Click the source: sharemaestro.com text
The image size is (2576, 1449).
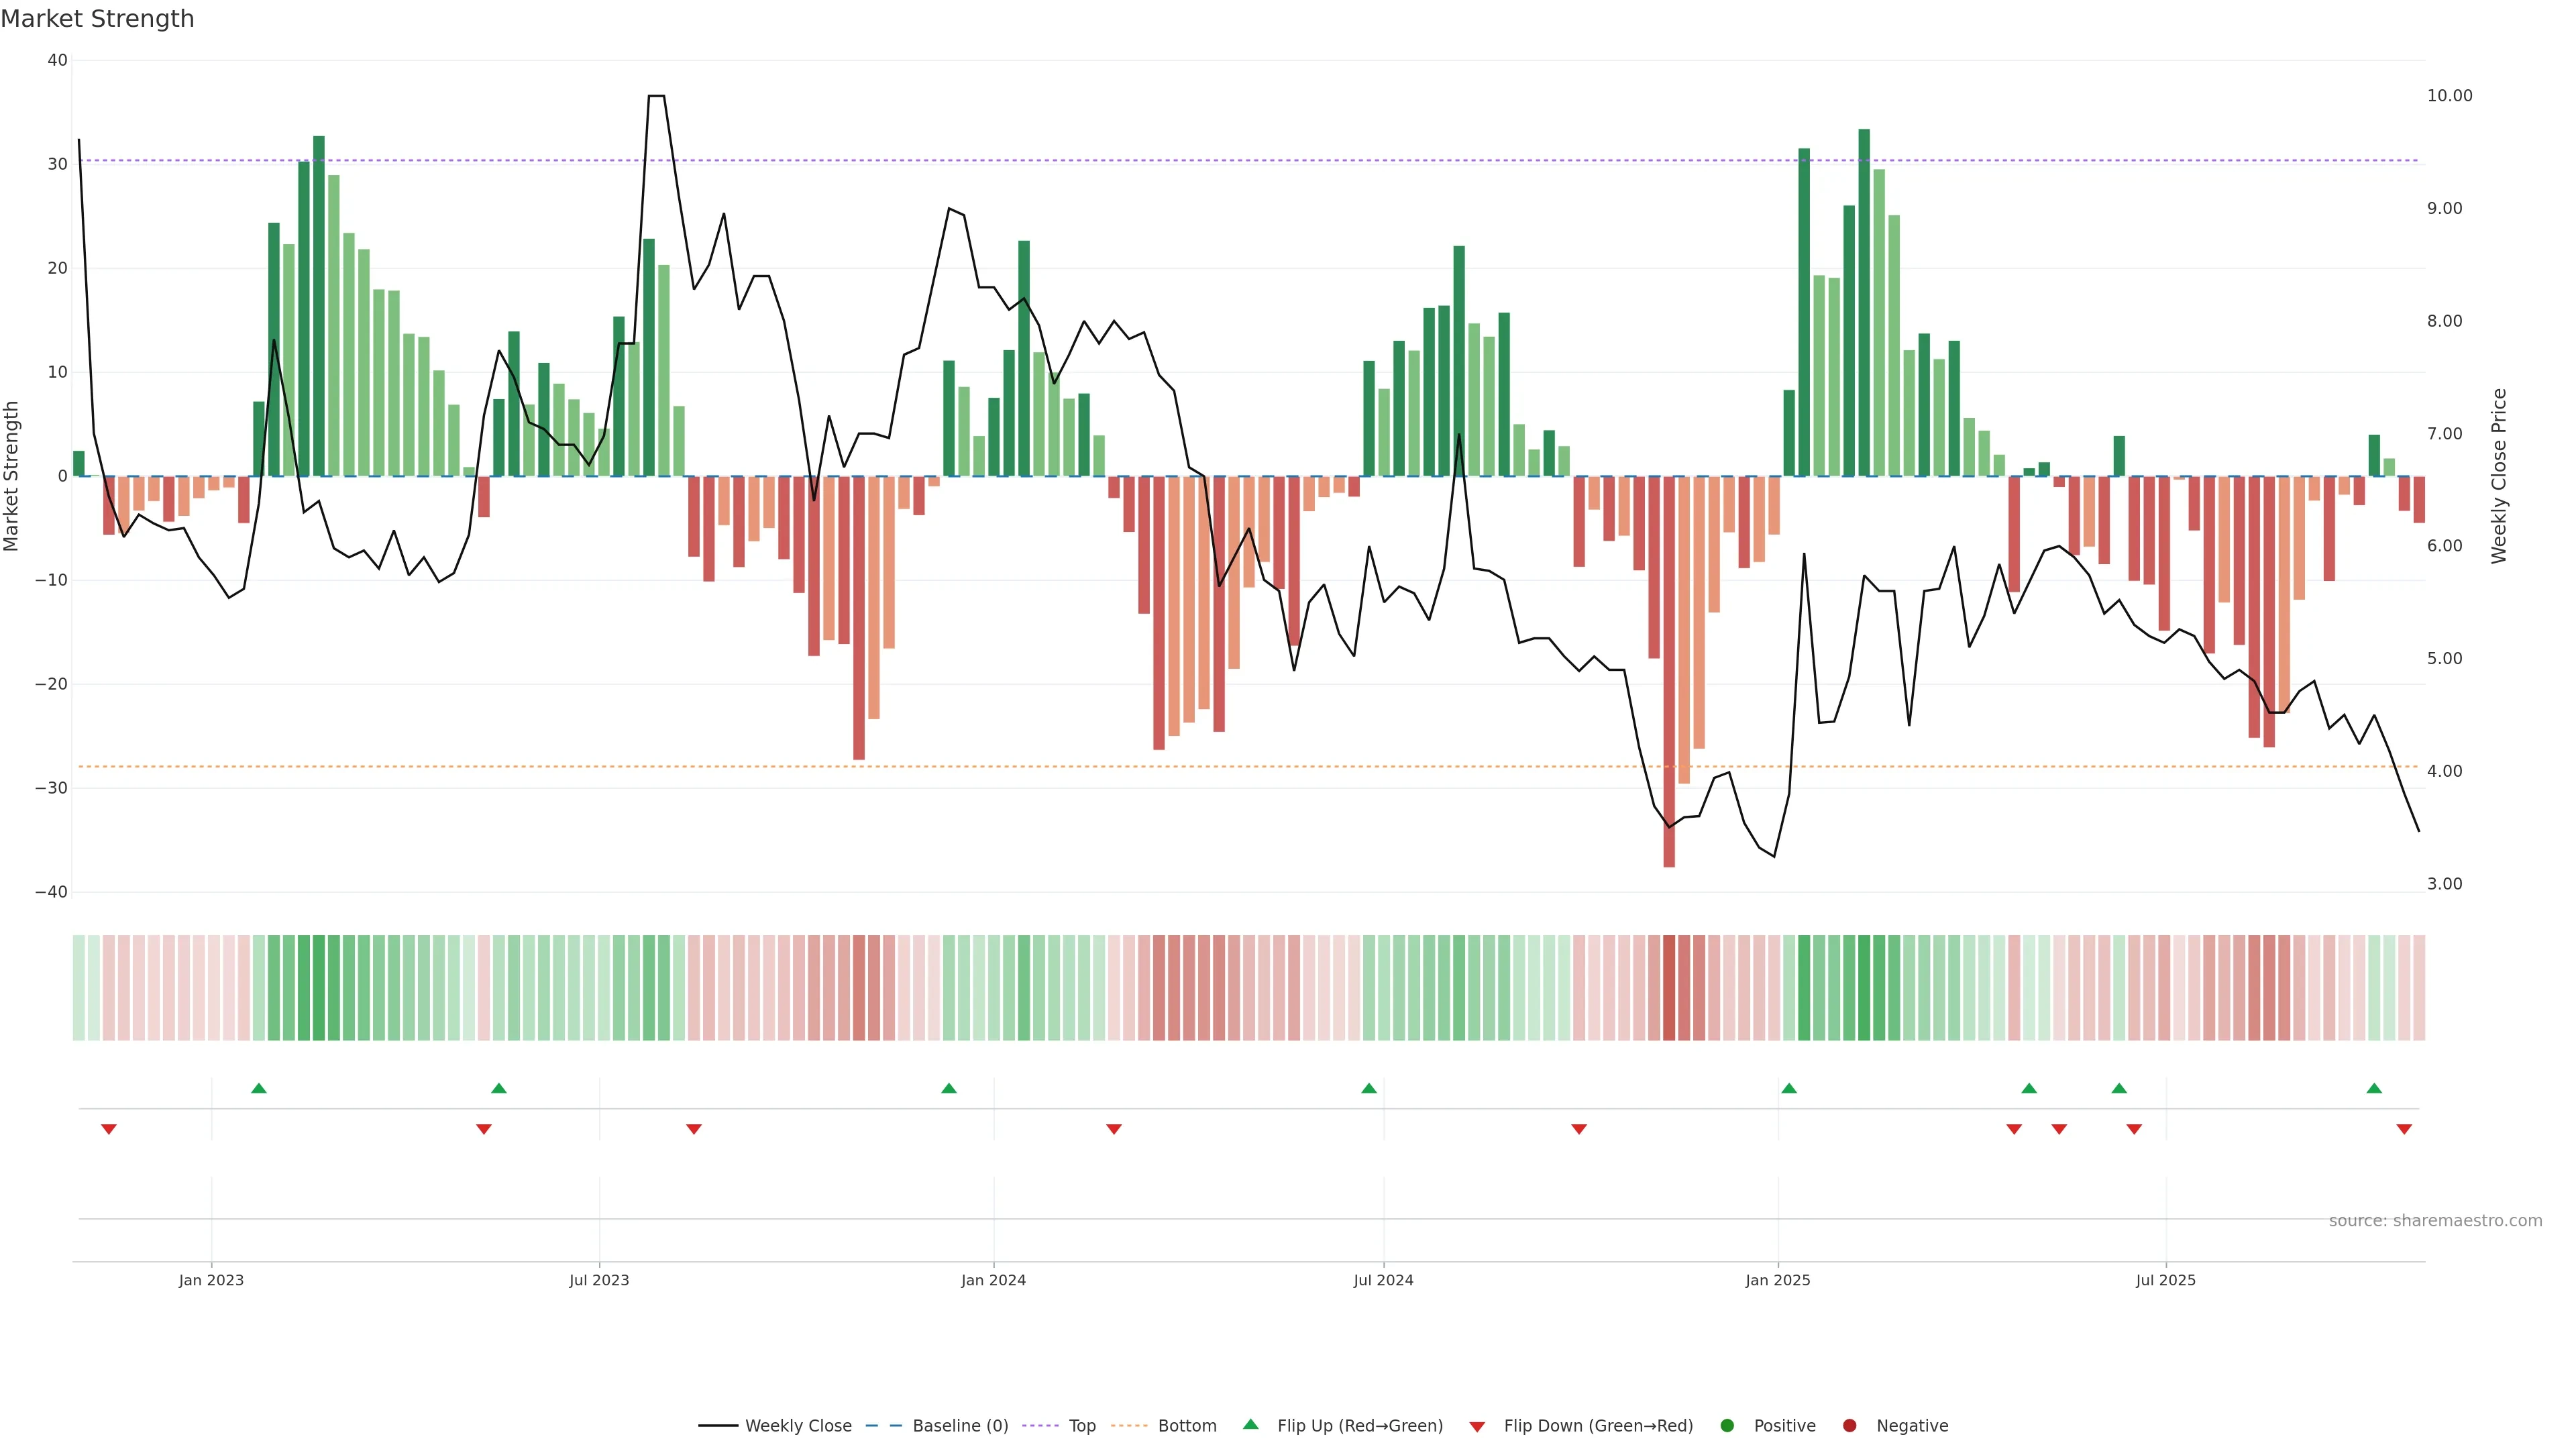click(x=2435, y=1221)
